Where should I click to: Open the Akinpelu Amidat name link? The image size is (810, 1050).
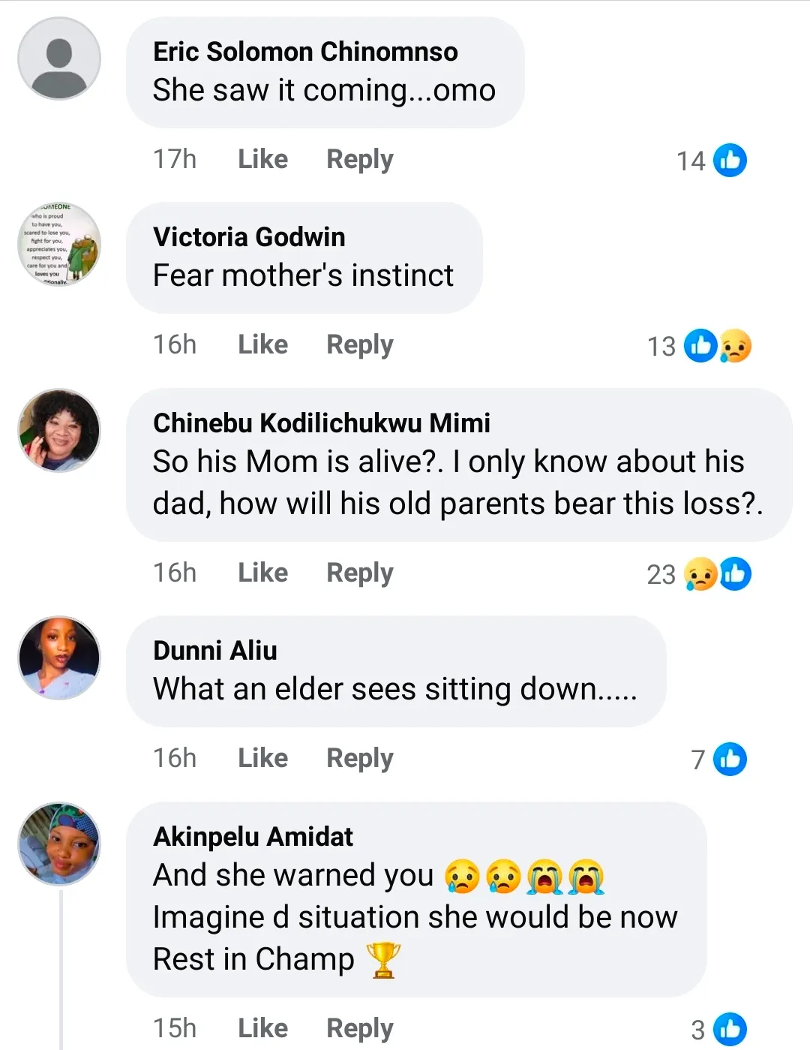tap(253, 836)
